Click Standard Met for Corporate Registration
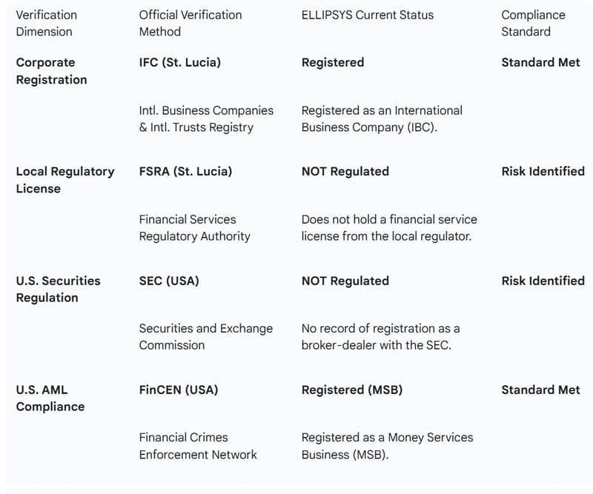The height and width of the screenshot is (494, 593). [x=540, y=62]
